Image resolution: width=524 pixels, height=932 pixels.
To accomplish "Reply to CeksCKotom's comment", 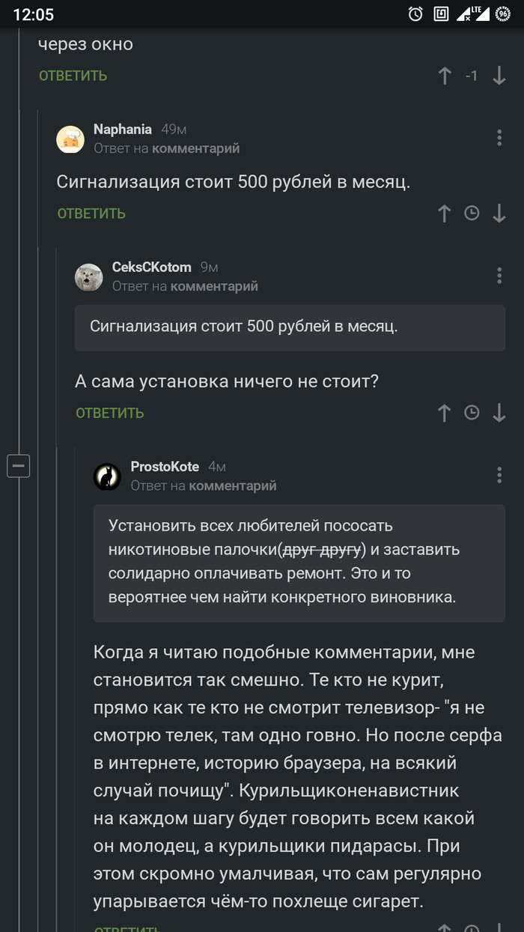I will click(x=109, y=413).
